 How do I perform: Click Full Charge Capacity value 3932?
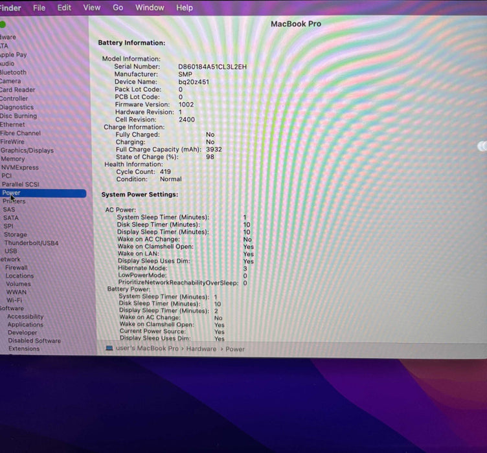pos(214,149)
